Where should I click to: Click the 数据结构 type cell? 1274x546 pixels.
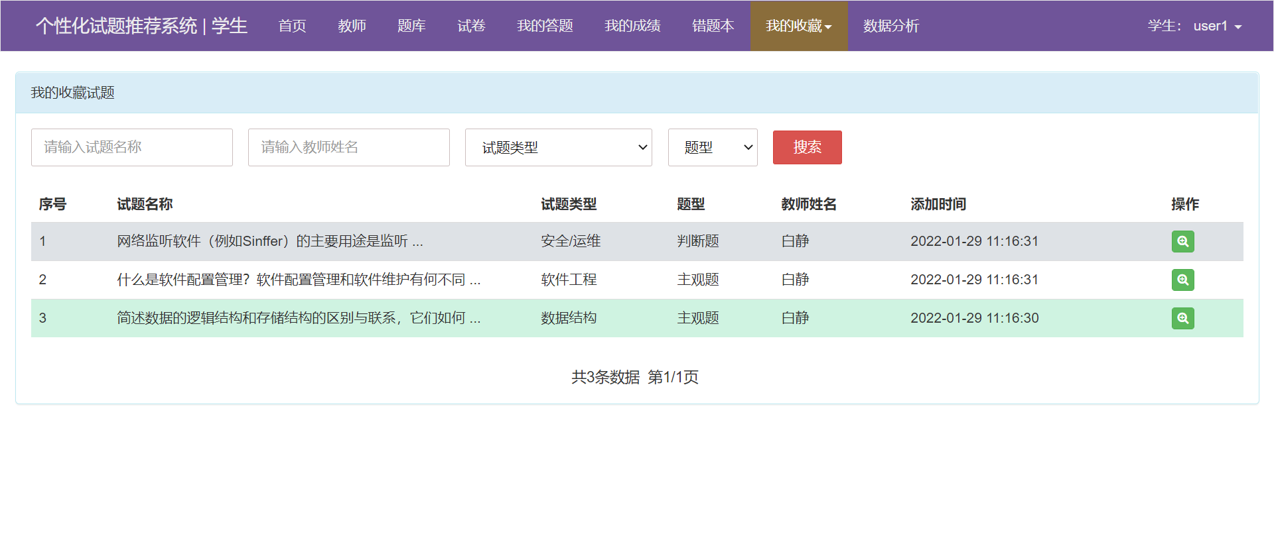coord(569,318)
